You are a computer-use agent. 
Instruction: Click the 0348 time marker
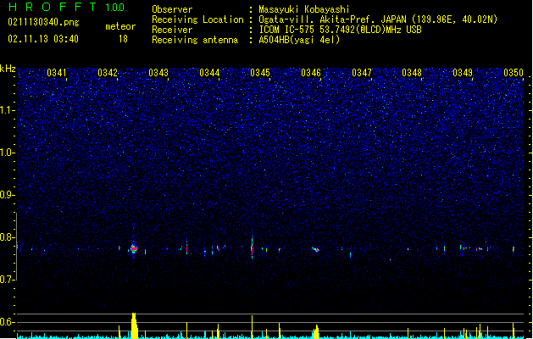pyautogui.click(x=412, y=73)
